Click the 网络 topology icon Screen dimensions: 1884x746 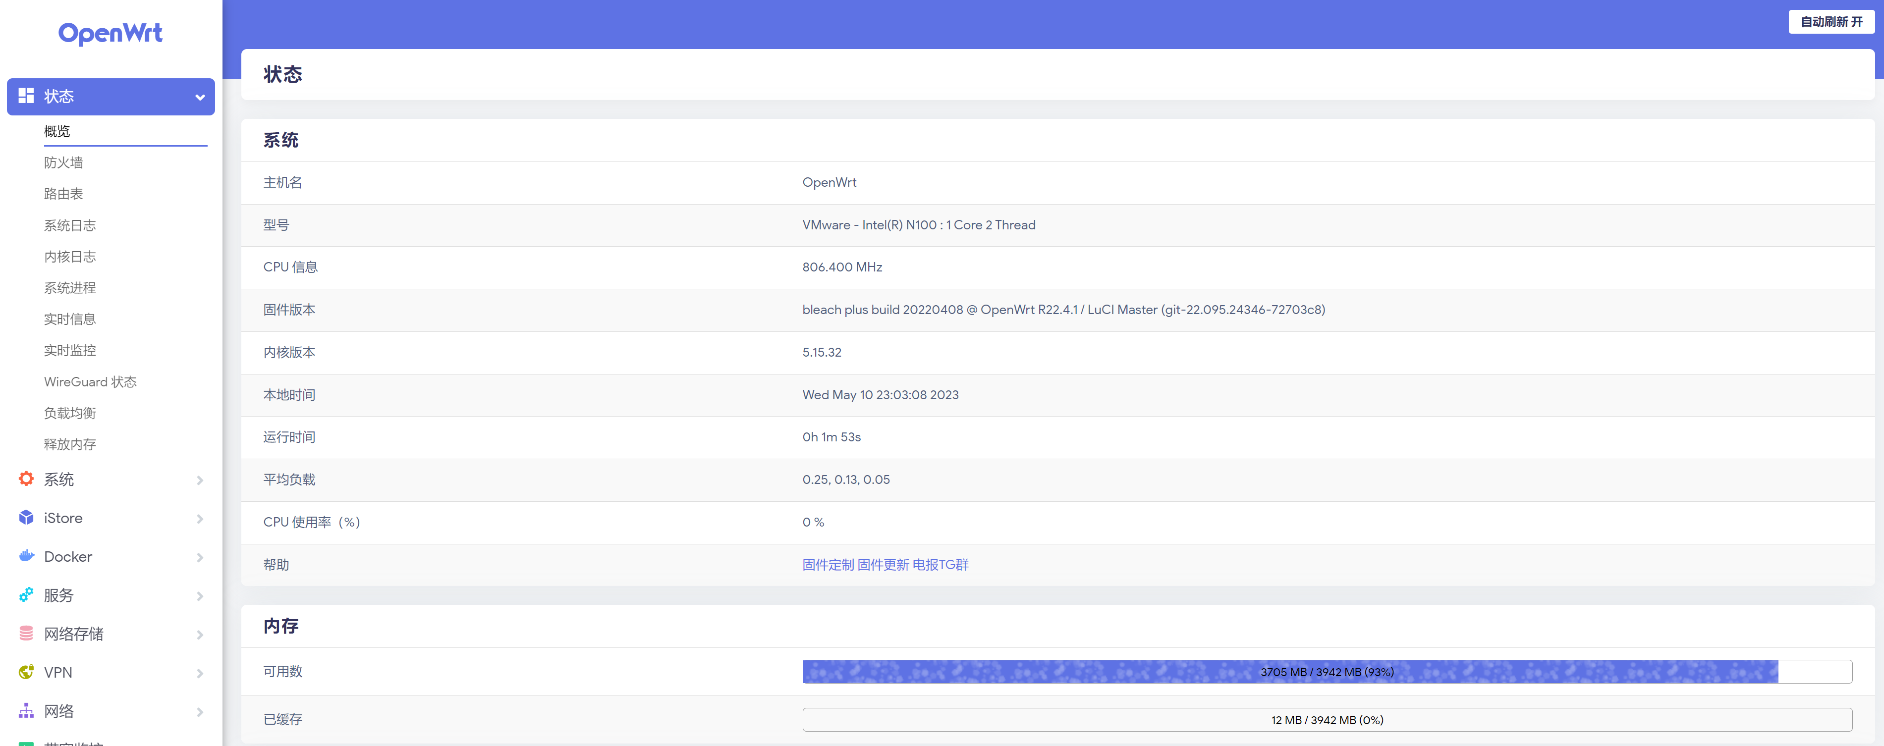point(26,711)
